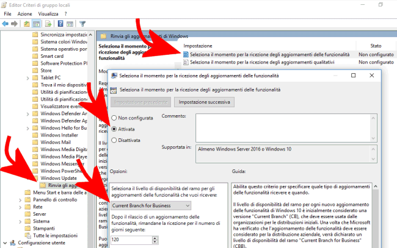Click the Stampanti folder icon

27,229
